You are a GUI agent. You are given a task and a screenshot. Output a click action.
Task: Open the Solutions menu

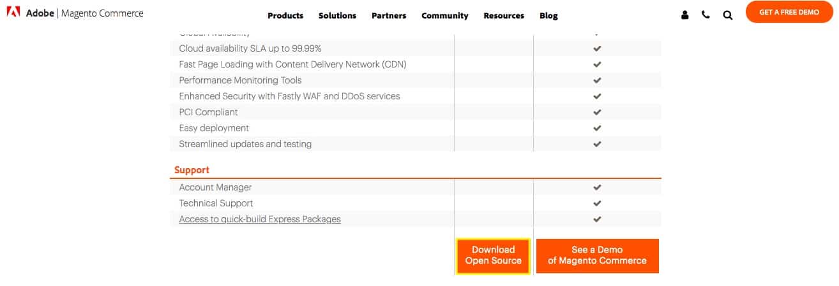point(337,15)
